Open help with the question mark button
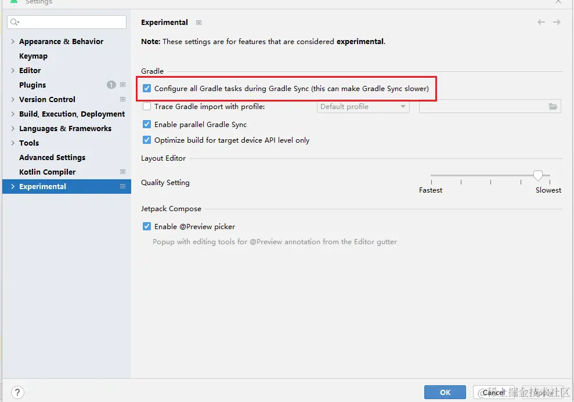 click(x=17, y=393)
